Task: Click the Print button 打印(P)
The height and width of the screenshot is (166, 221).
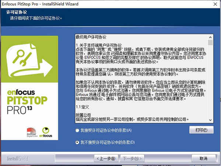Action: click(x=201, y=130)
